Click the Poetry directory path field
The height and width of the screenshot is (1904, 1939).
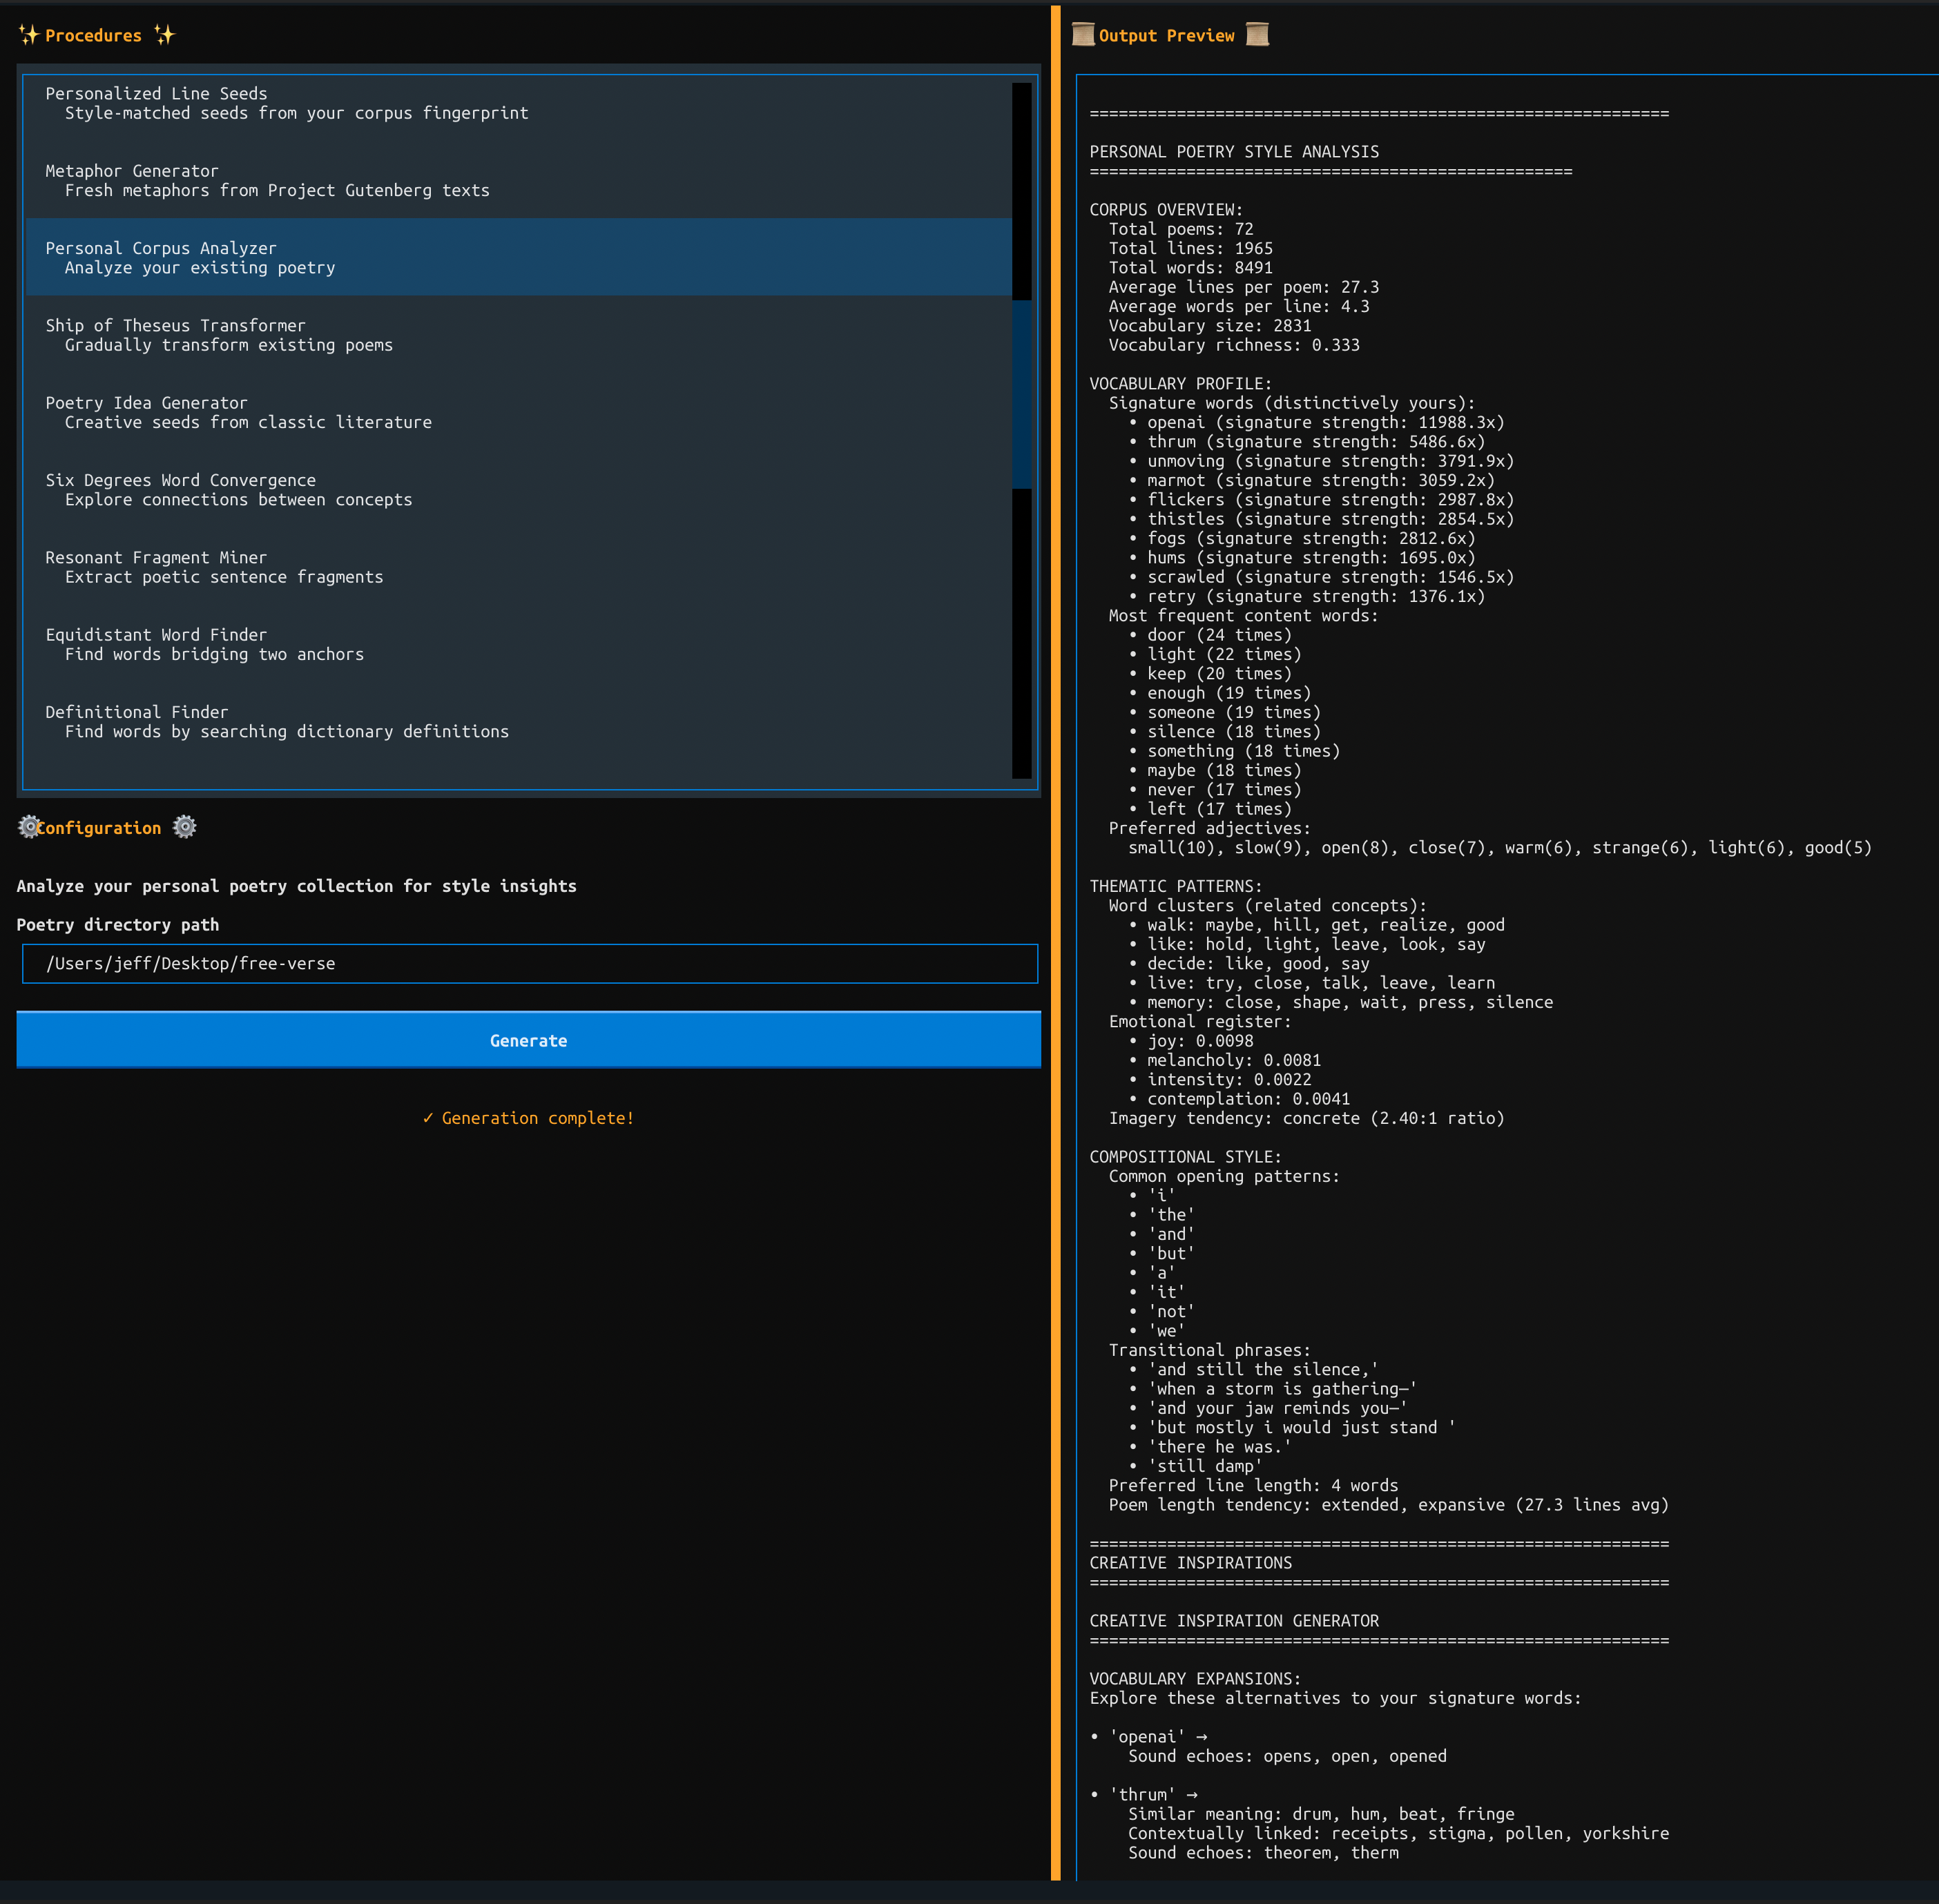(x=530, y=963)
